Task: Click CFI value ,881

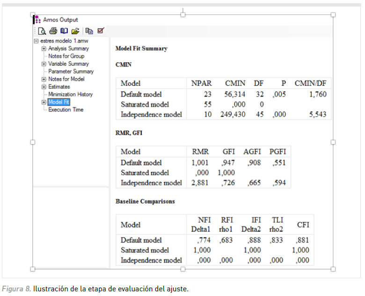Action: point(302,240)
